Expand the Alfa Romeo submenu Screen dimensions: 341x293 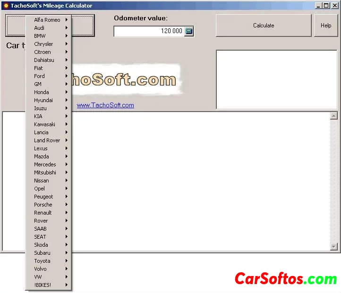click(47, 20)
